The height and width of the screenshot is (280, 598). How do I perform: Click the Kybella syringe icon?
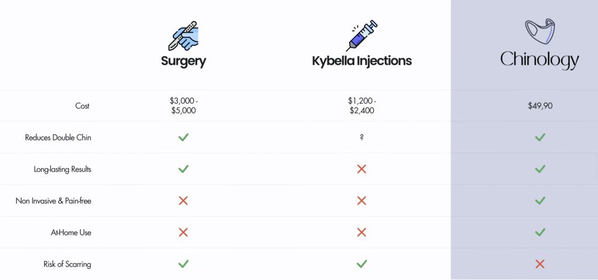click(361, 36)
